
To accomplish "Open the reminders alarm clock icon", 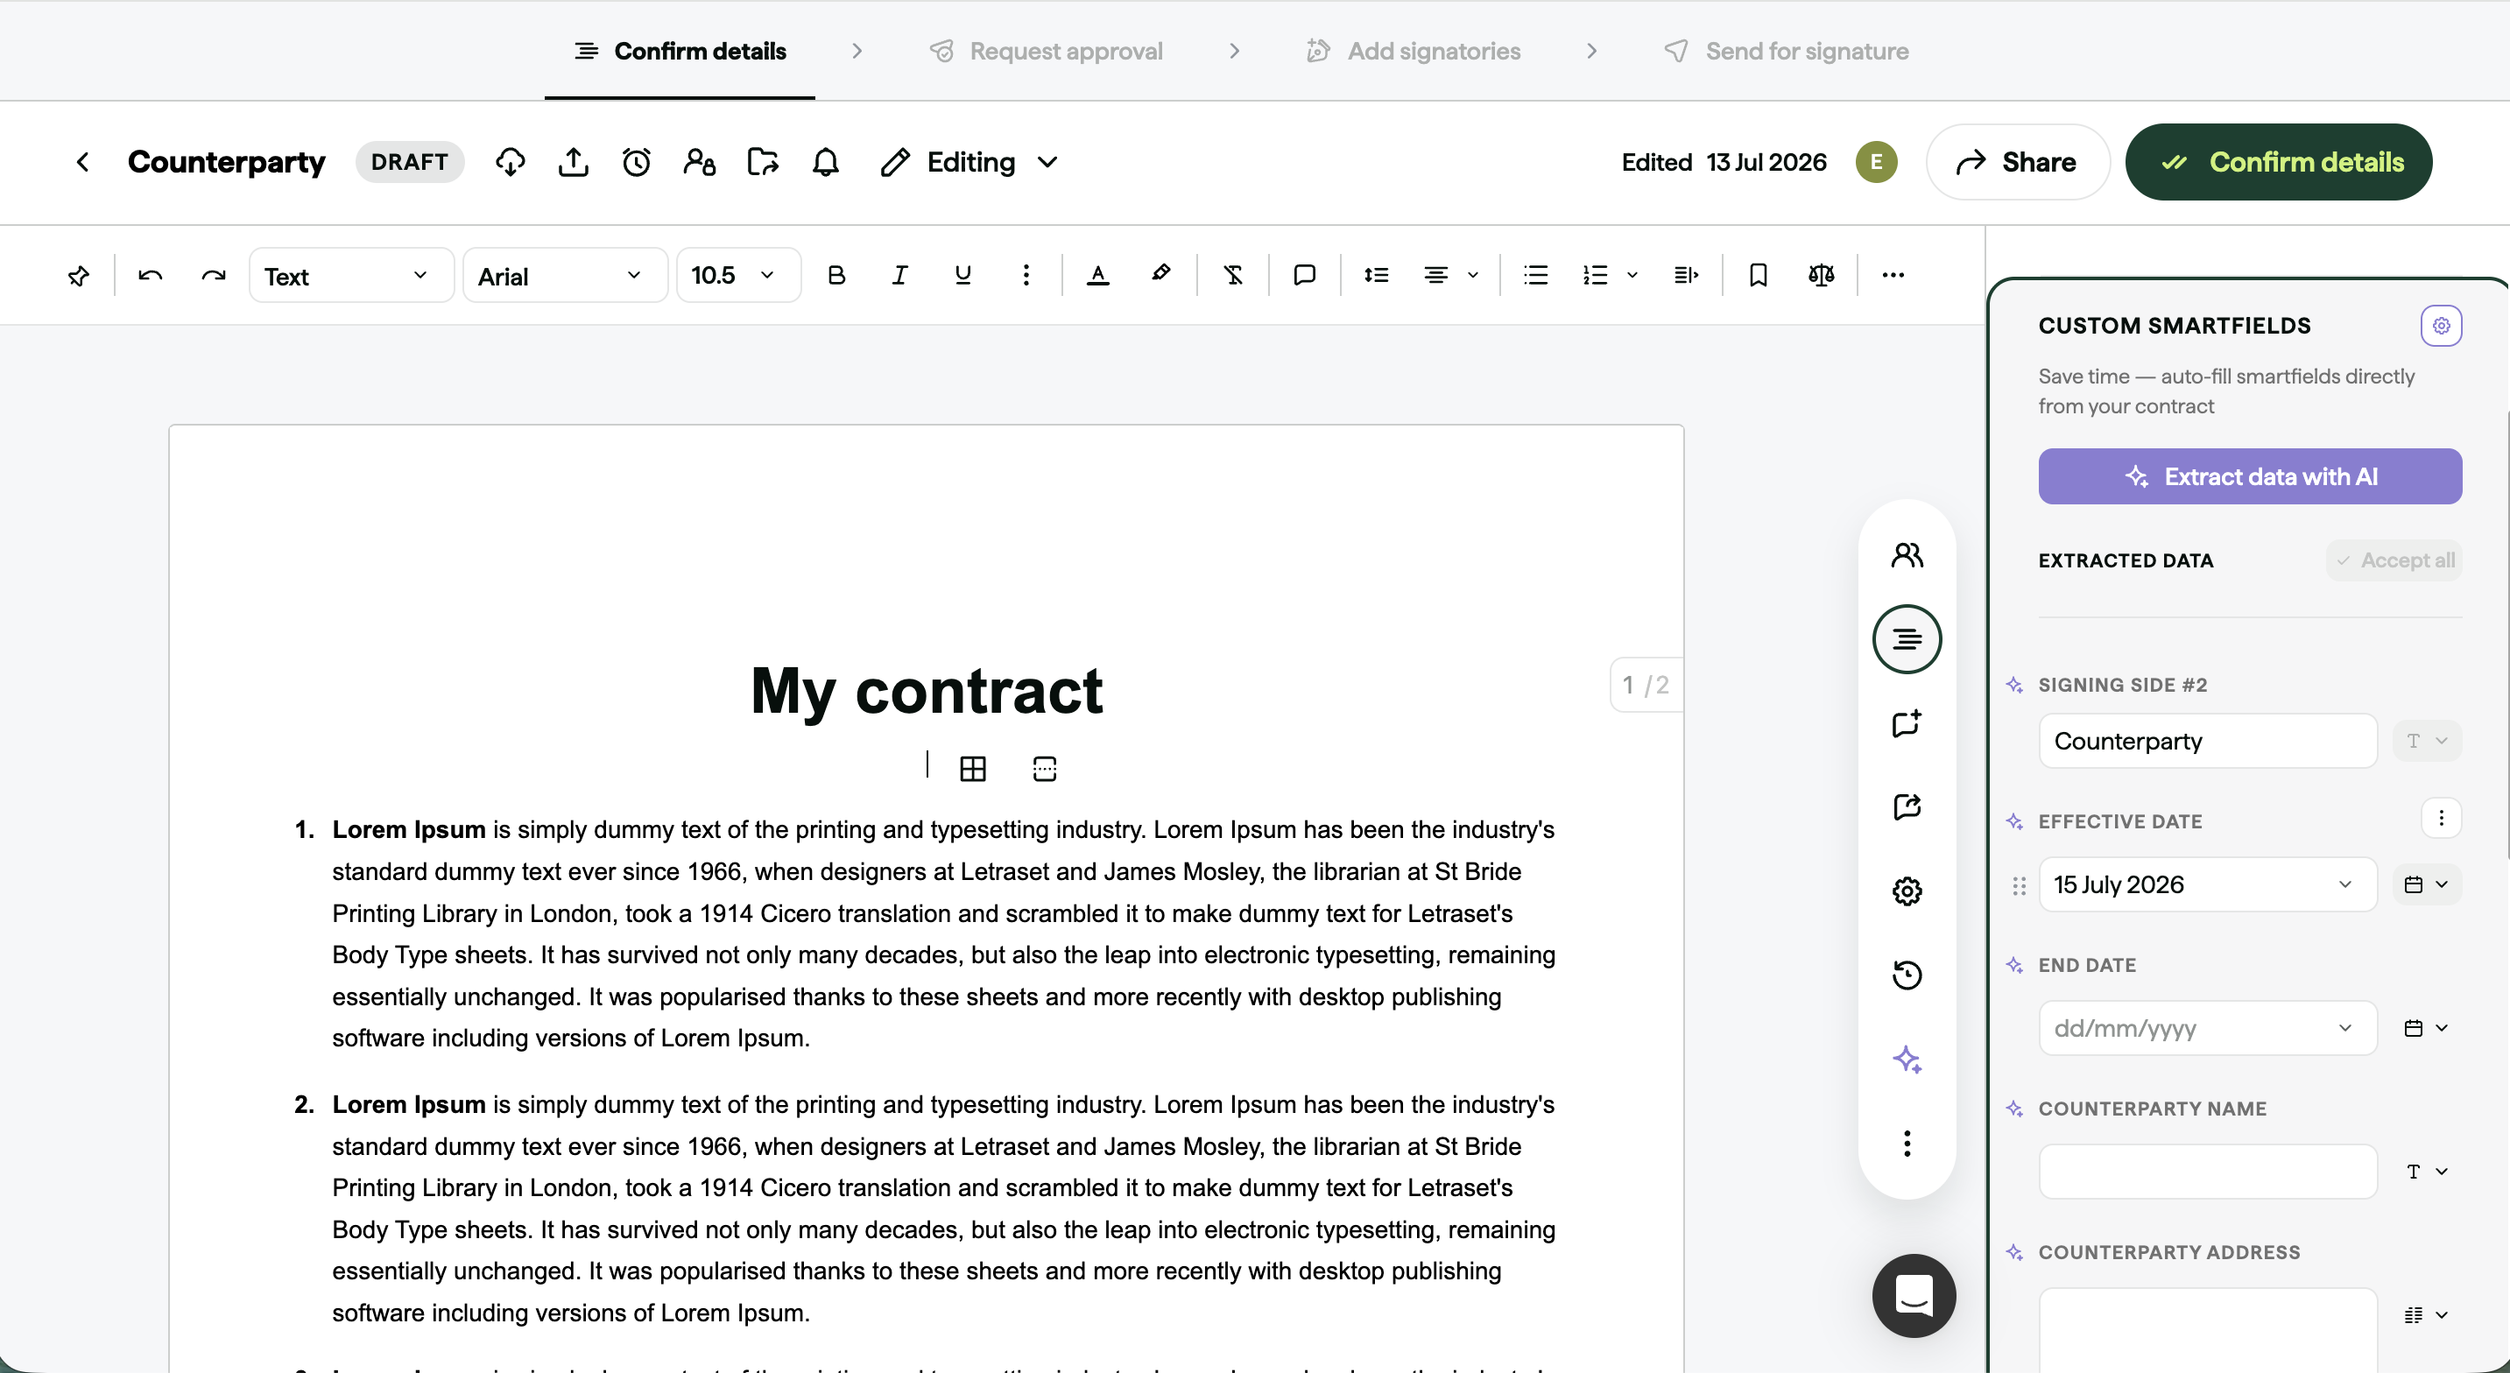I will 637,162.
